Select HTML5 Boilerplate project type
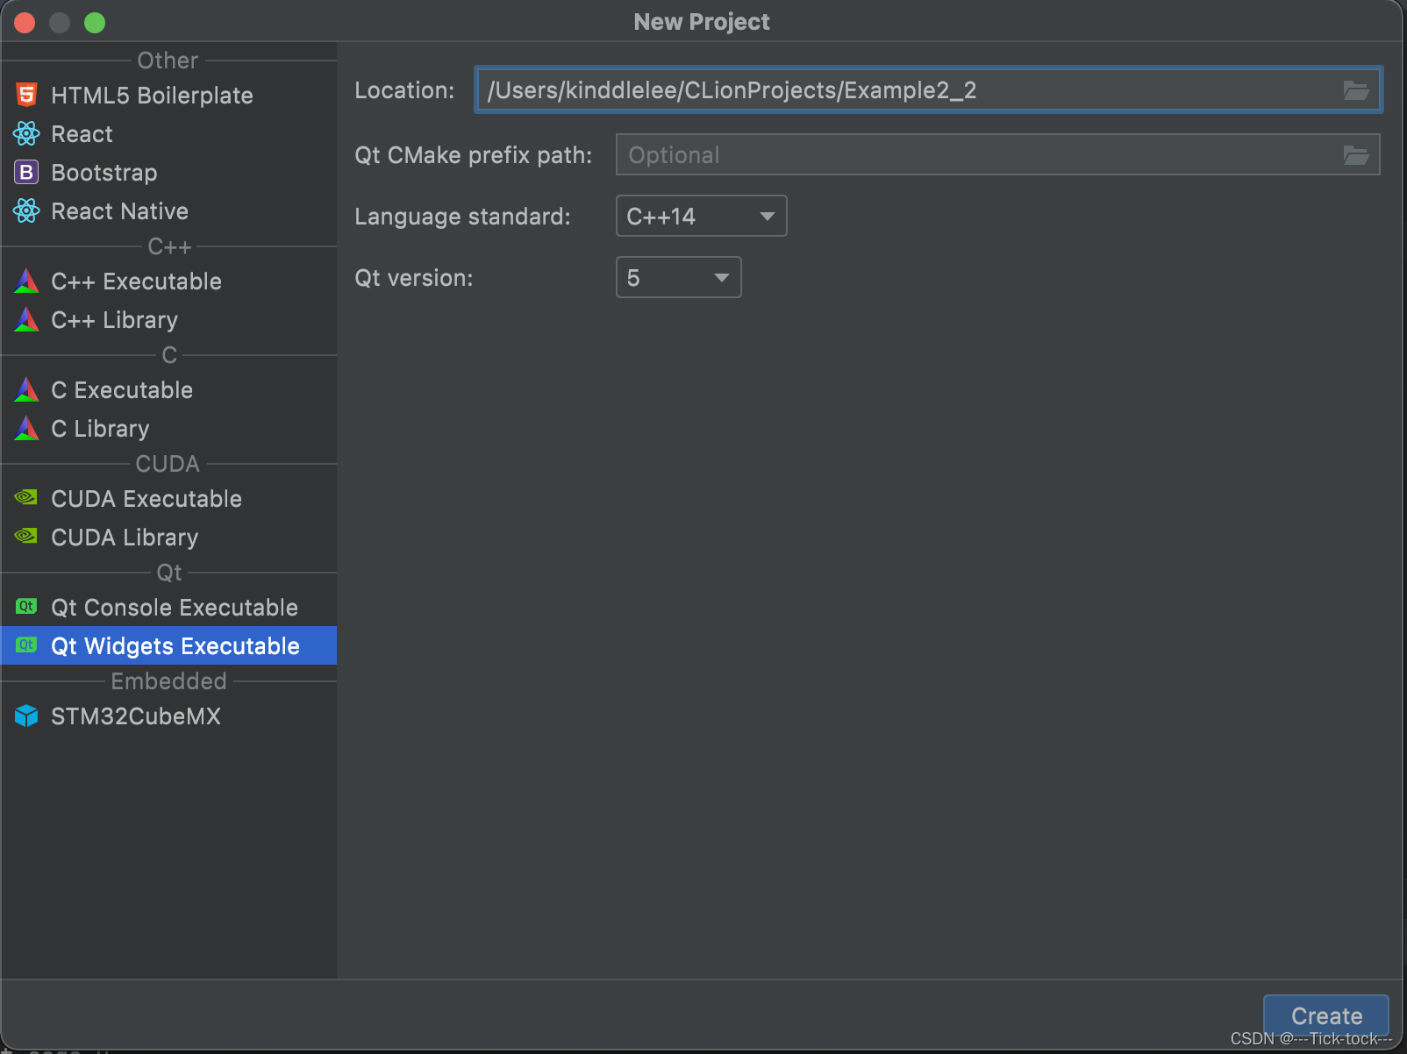Screen dimensions: 1407x1054 tap(168, 95)
